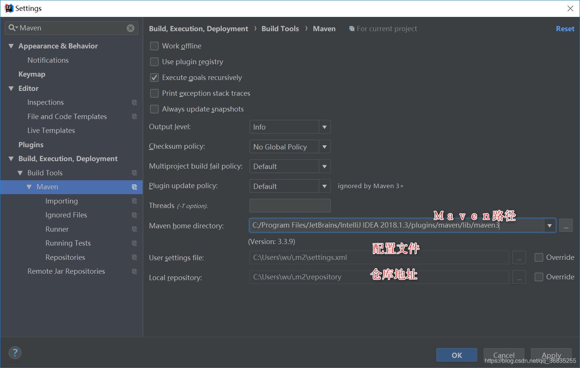Enable Work offline checkbox
The image size is (580, 368).
pyautogui.click(x=154, y=46)
